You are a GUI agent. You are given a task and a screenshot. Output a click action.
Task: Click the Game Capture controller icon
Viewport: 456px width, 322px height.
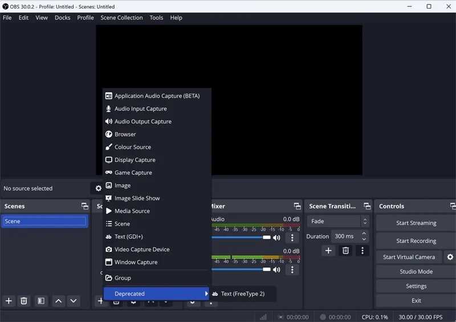108,172
